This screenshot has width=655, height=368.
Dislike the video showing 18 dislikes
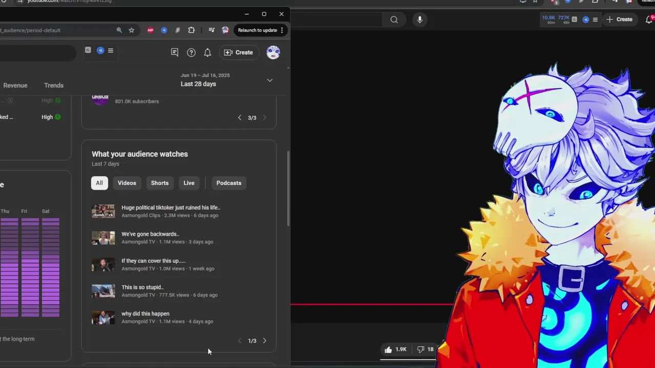425,350
